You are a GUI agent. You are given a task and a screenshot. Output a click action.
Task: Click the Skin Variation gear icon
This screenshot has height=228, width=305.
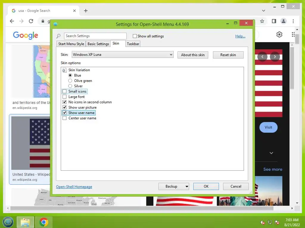[64, 70]
